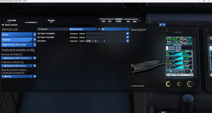This screenshot has height=113, width=212.
Task: Select Mouse in Devices List
Action: [x=17, y=35]
